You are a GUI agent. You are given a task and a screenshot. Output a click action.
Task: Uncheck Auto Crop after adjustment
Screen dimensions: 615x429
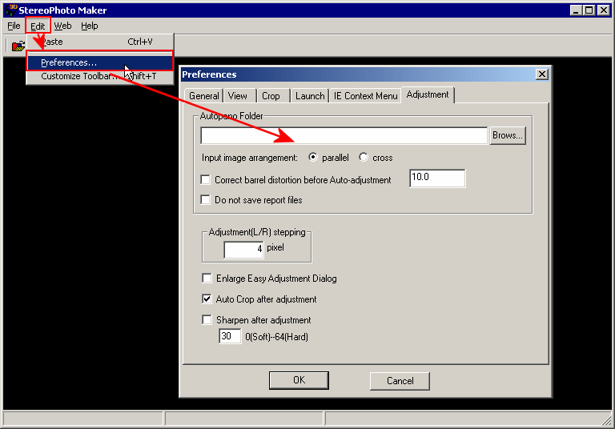tap(207, 299)
